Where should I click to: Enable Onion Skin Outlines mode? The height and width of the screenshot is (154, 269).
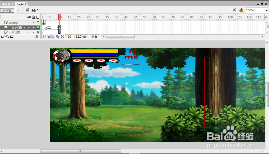click(53, 37)
